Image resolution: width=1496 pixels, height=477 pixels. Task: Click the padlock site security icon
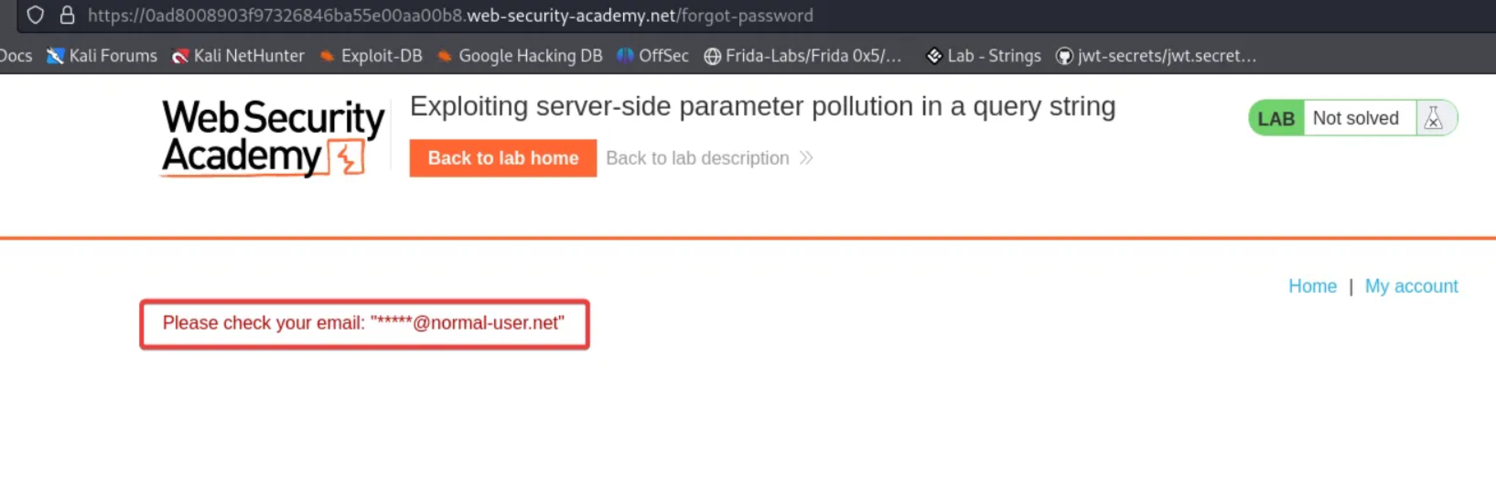click(67, 16)
